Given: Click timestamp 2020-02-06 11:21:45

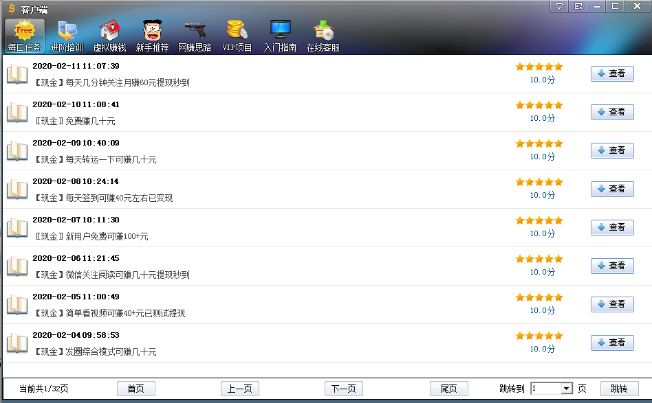Looking at the screenshot, I should coord(76,258).
